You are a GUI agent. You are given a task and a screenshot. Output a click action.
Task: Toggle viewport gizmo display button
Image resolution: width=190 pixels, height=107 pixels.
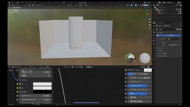[132, 5]
